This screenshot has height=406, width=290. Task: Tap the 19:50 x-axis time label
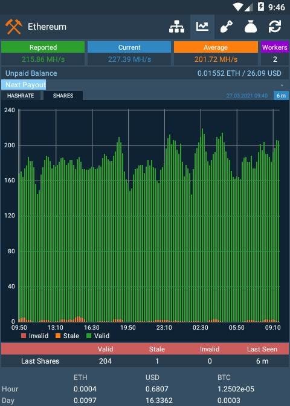(x=128, y=328)
